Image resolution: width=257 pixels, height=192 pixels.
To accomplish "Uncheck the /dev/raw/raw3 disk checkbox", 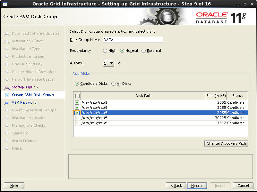I will pyautogui.click(x=77, y=113).
